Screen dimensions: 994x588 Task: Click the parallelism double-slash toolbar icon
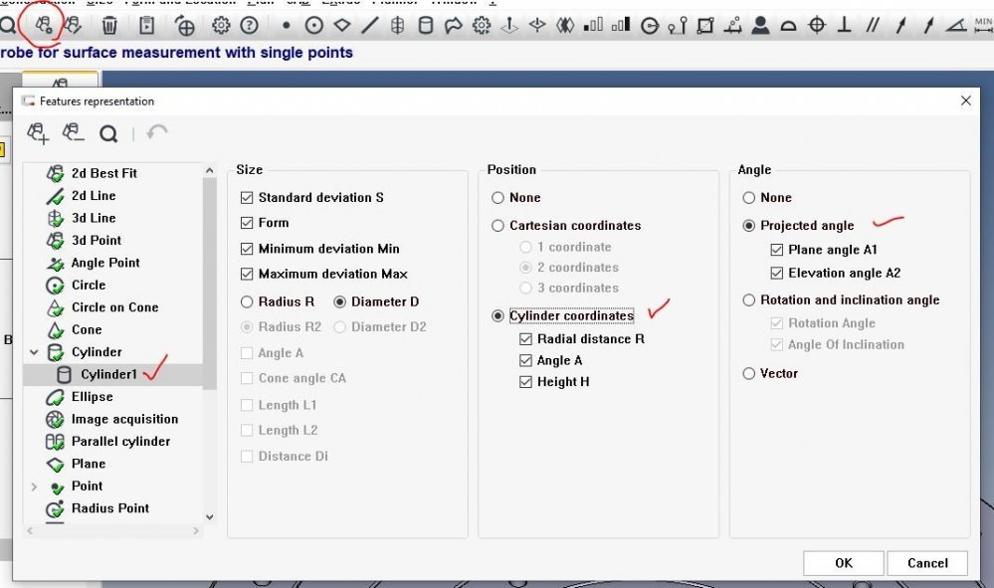(x=873, y=27)
